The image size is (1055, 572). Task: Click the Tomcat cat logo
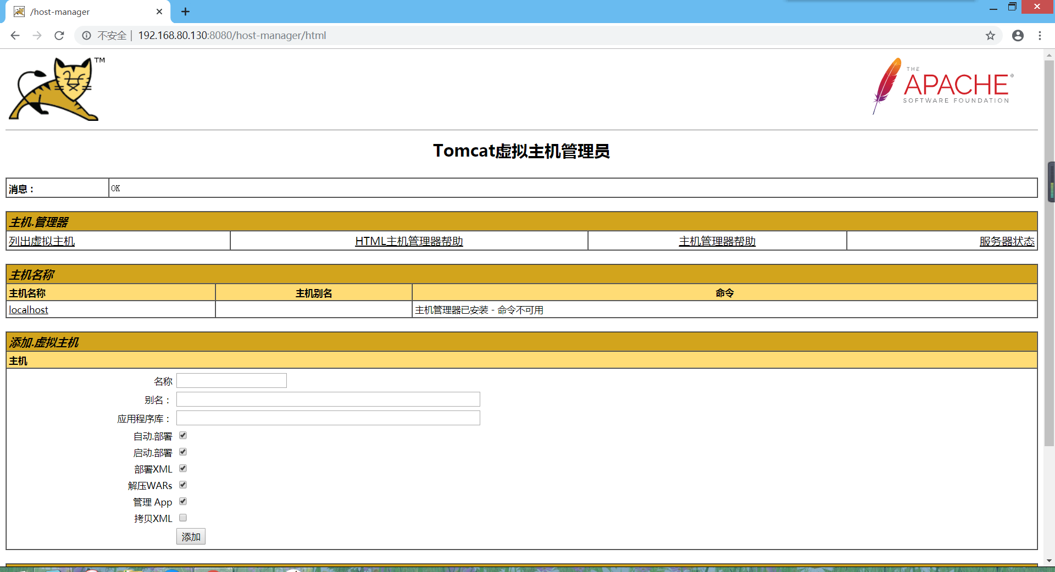pyautogui.click(x=57, y=88)
